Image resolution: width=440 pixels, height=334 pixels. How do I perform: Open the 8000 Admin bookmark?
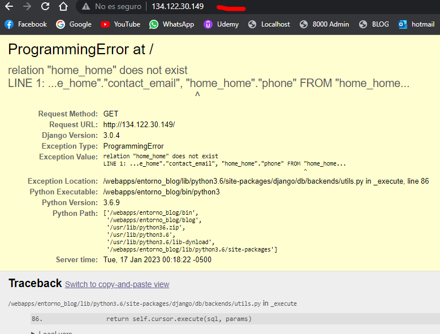(x=325, y=24)
